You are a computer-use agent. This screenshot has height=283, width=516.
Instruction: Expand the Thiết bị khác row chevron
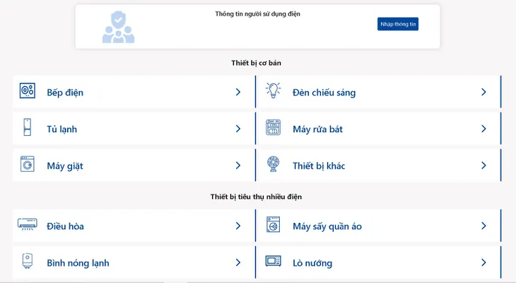click(x=483, y=166)
